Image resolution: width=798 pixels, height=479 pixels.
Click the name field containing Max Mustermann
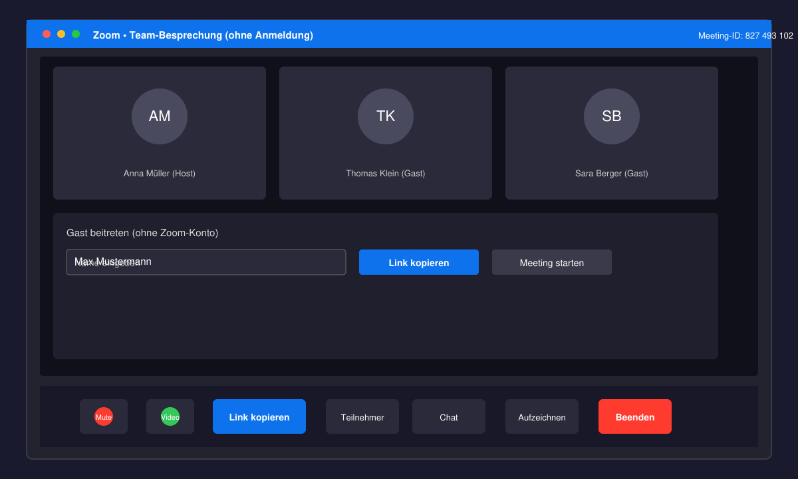pos(206,262)
